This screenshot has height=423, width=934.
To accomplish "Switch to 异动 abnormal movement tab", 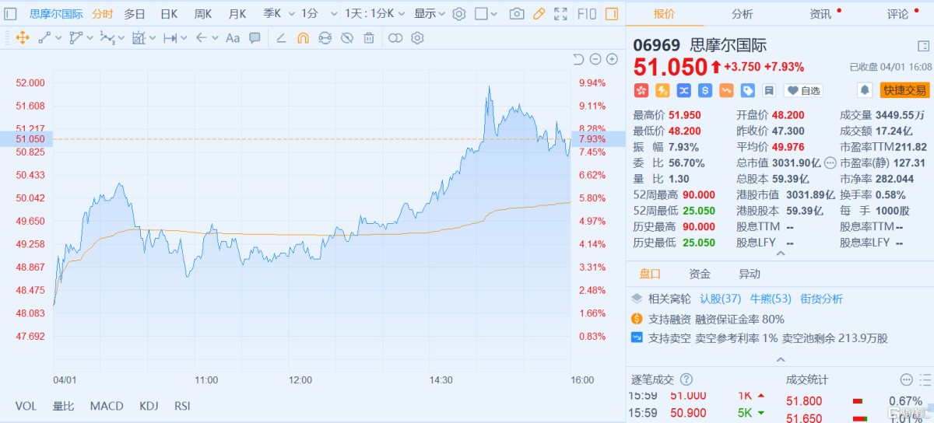I will tap(750, 274).
